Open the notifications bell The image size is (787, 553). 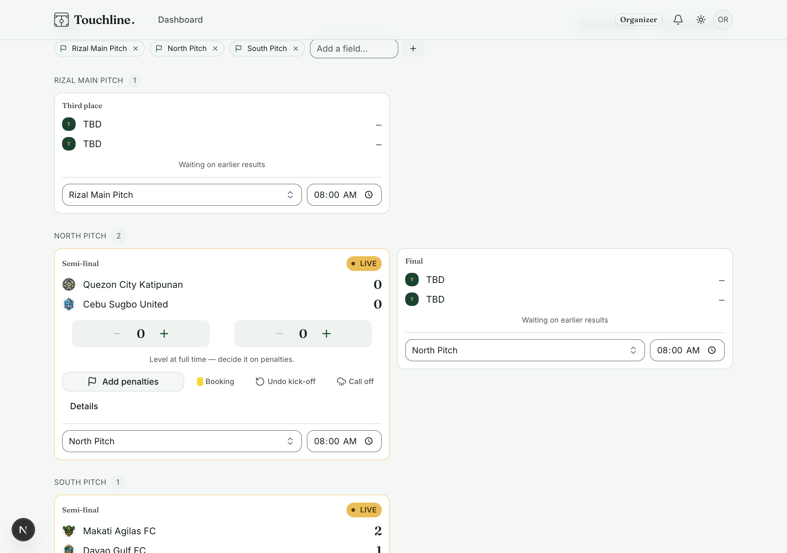[x=678, y=20]
